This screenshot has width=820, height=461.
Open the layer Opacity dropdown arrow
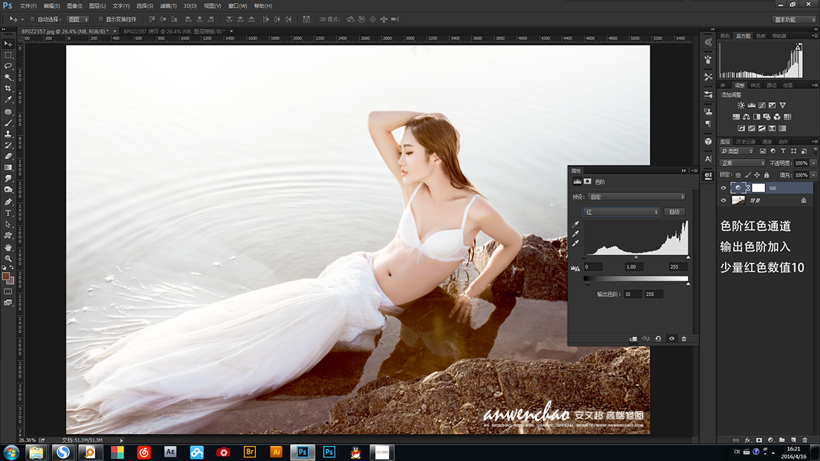(x=813, y=163)
